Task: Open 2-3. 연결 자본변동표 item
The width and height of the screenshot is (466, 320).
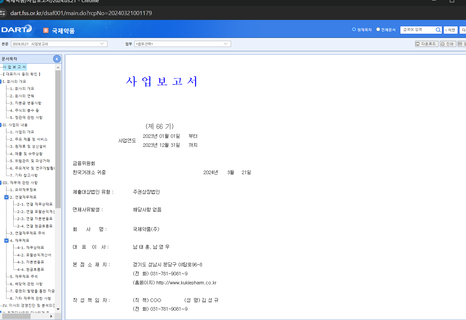Action: [35, 219]
